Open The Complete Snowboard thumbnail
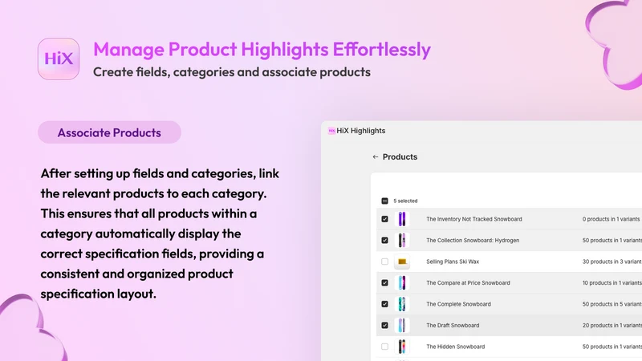This screenshot has height=361, width=642. tap(402, 304)
